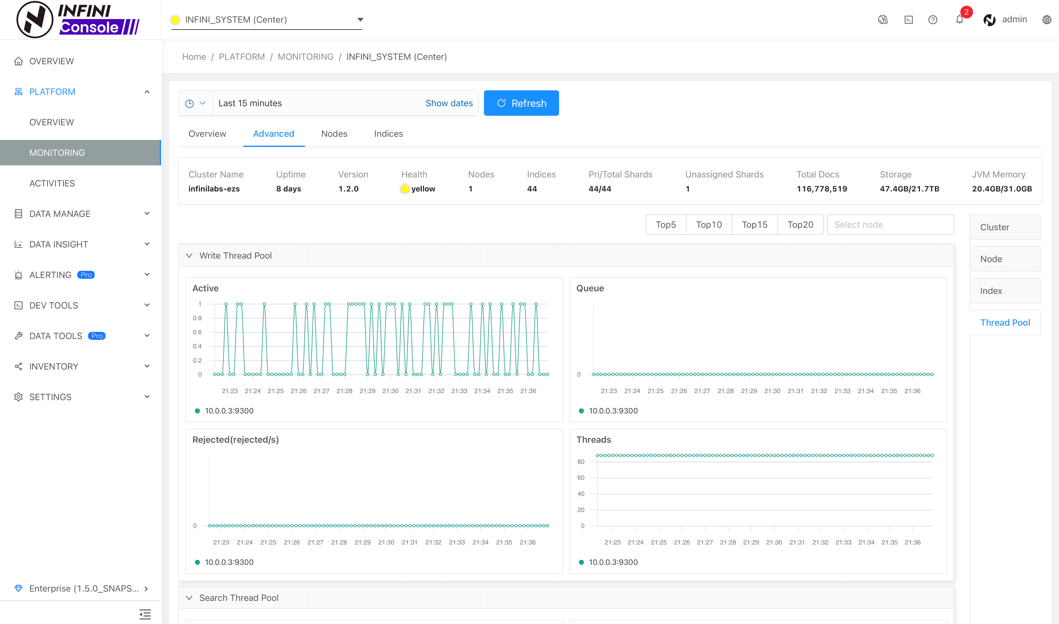Go to Home breadcrumb
Image resolution: width=1059 pixels, height=624 pixels.
(194, 57)
